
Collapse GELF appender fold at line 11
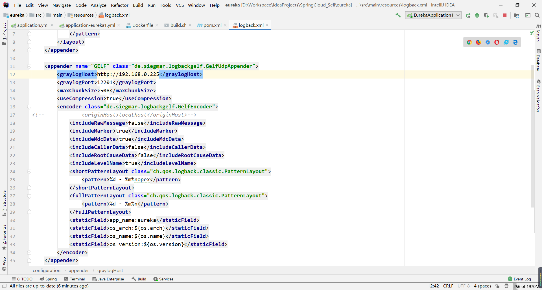29,66
